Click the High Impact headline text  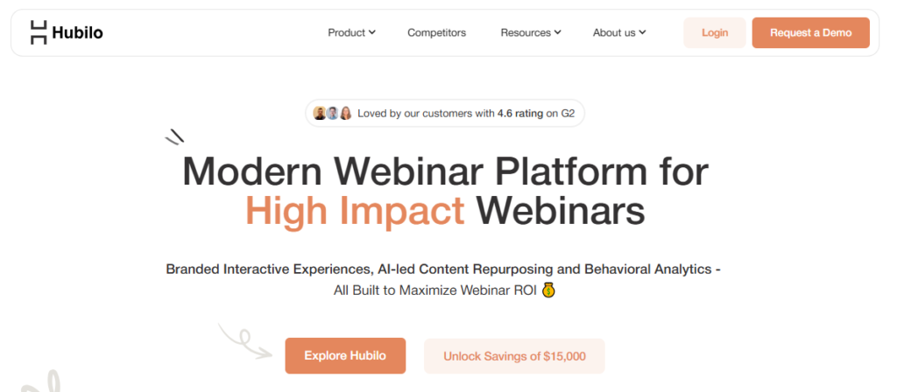pyautogui.click(x=355, y=212)
